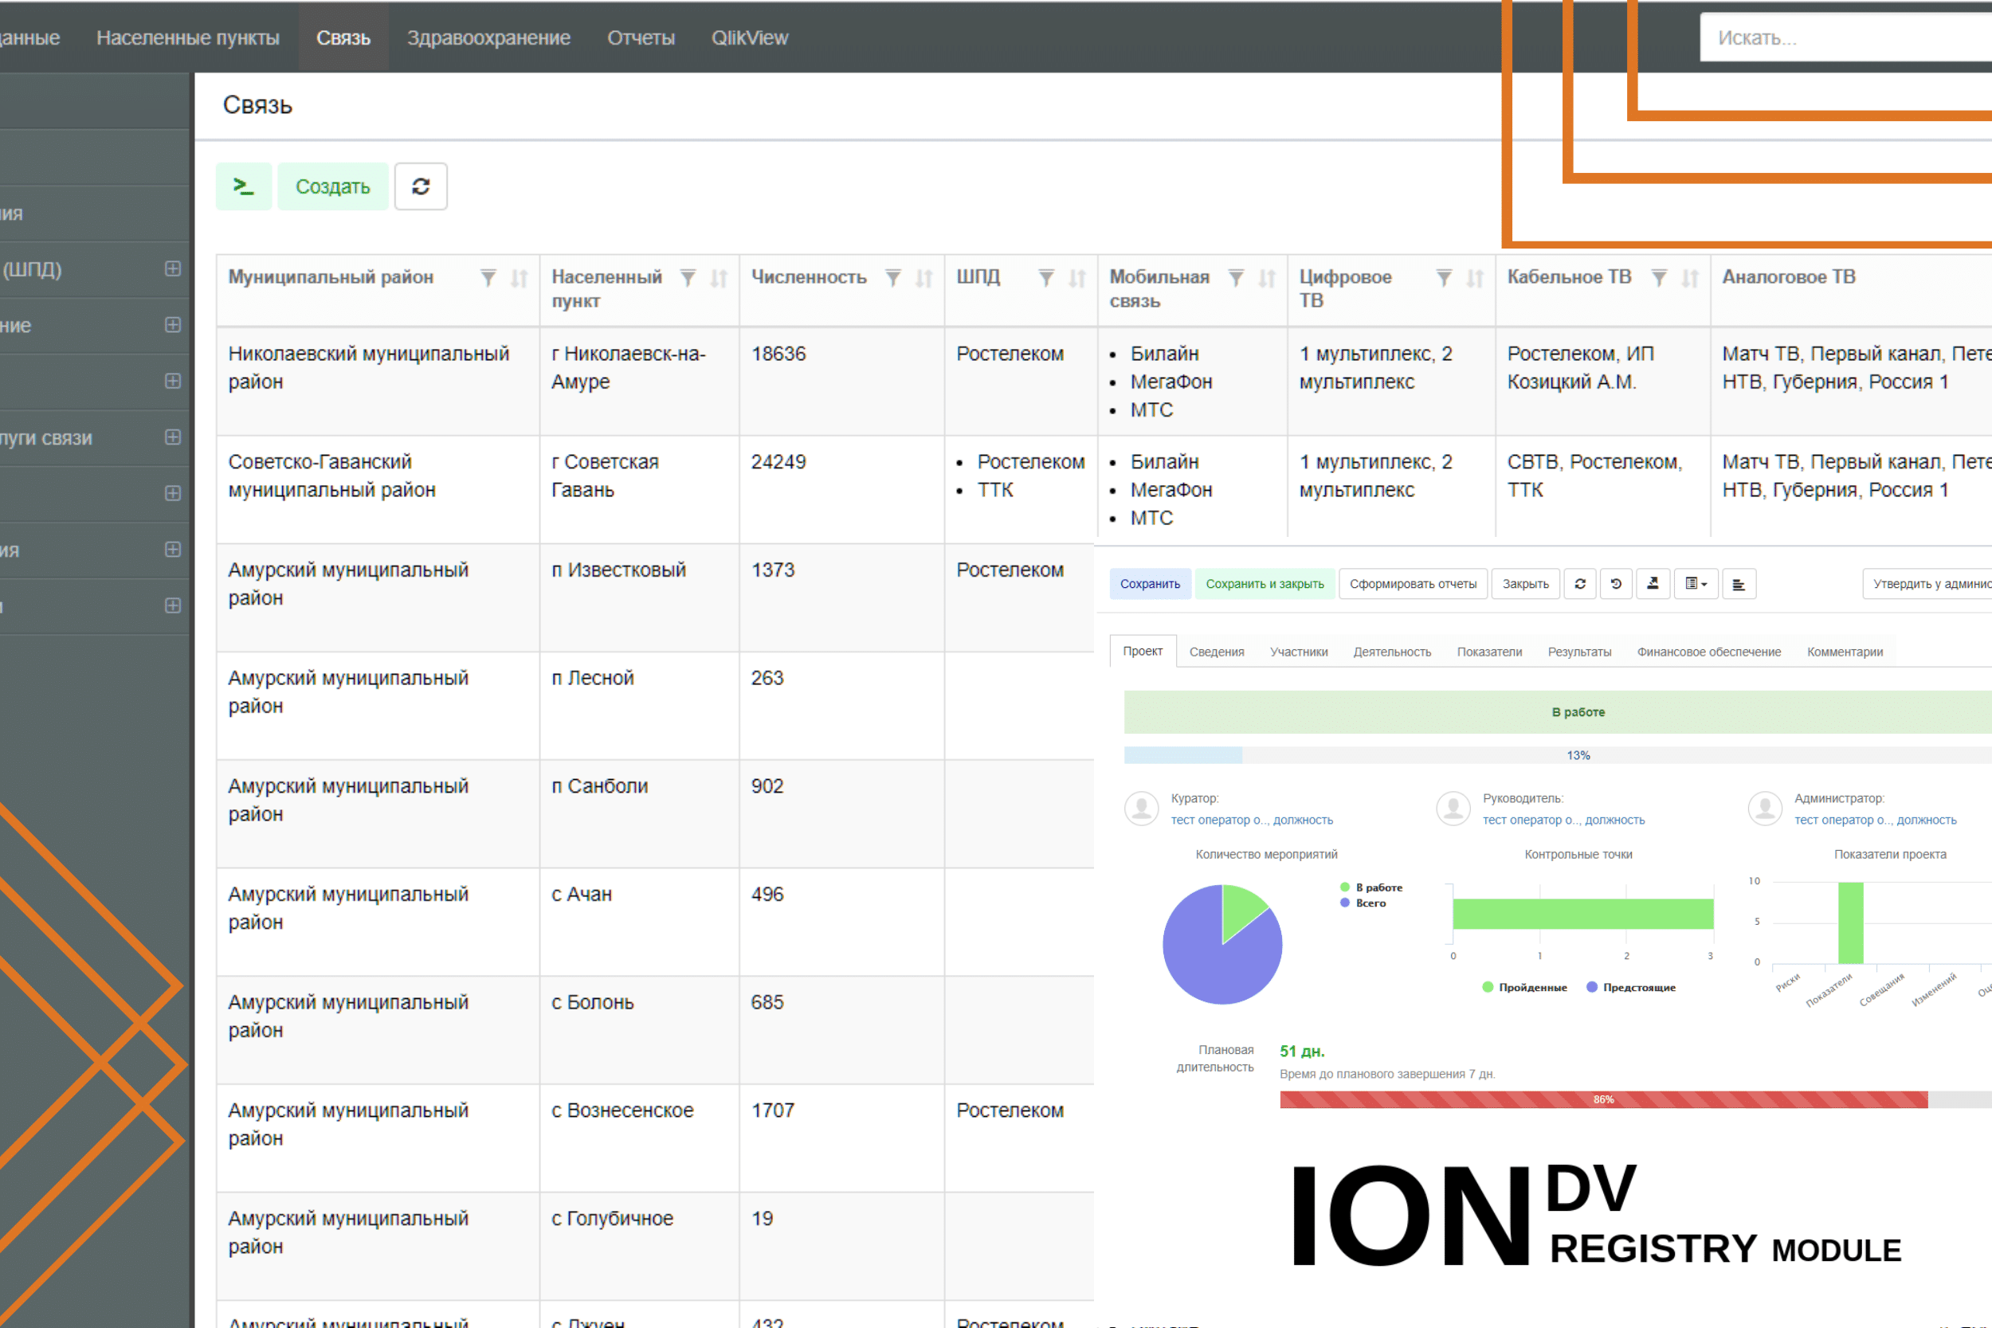Expand the sidebar item ending in 'ние'
This screenshot has width=1992, height=1328.
(x=173, y=325)
